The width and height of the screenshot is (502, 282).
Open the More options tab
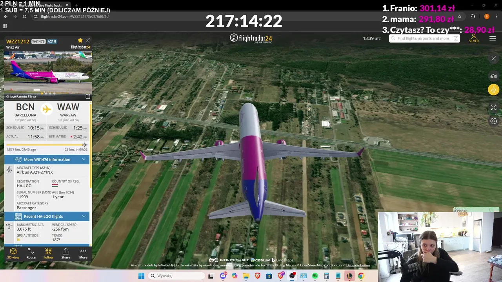(83, 253)
